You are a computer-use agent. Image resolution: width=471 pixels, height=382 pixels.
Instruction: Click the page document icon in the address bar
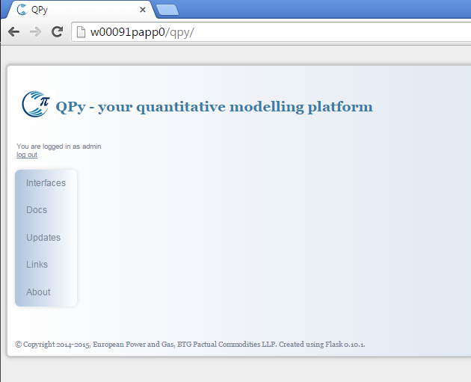[81, 32]
